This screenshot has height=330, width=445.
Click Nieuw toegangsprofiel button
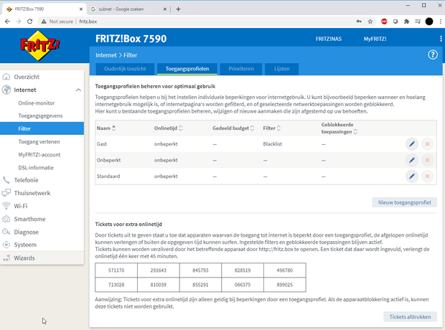click(404, 202)
